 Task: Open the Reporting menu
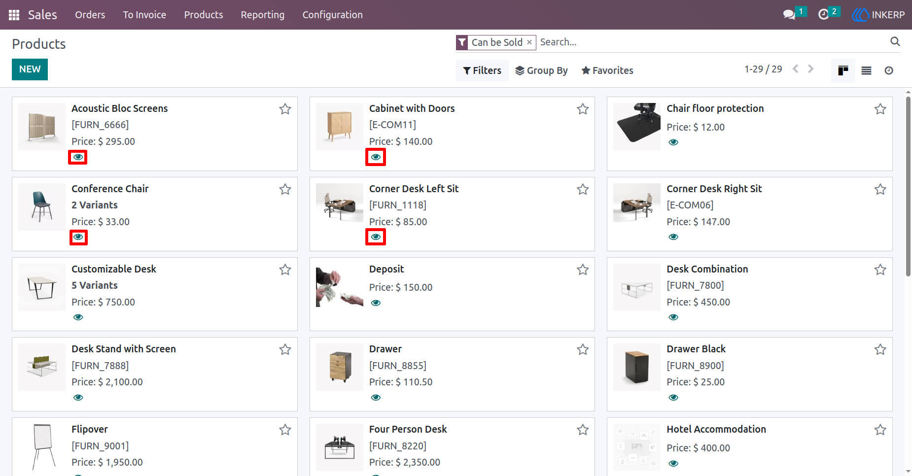263,15
